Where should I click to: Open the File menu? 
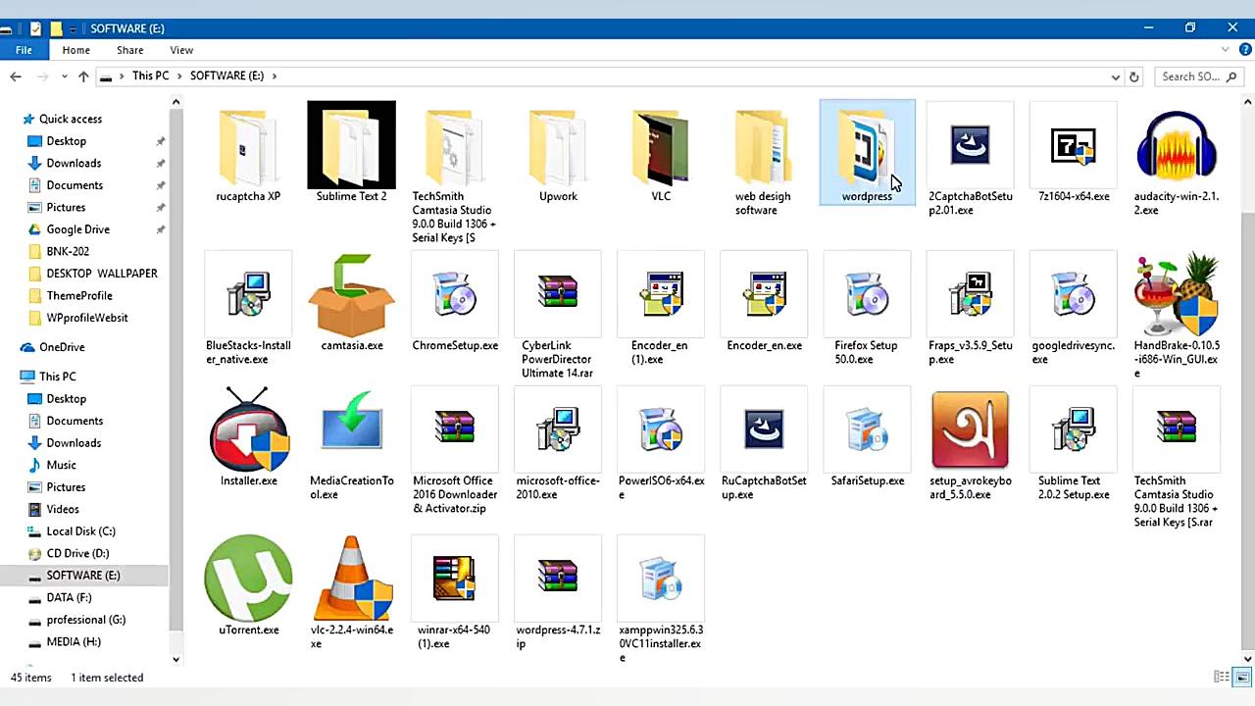(24, 50)
